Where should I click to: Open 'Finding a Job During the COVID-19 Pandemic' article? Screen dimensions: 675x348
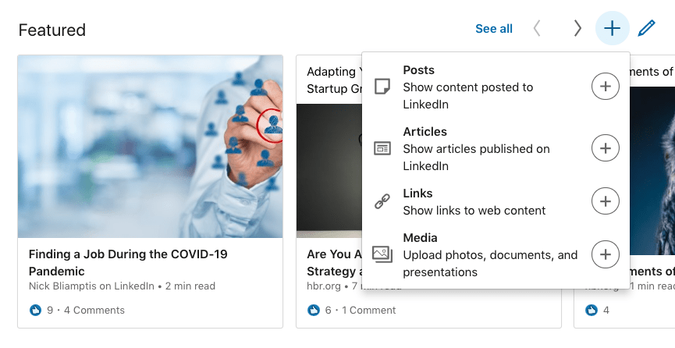pyautogui.click(x=127, y=262)
